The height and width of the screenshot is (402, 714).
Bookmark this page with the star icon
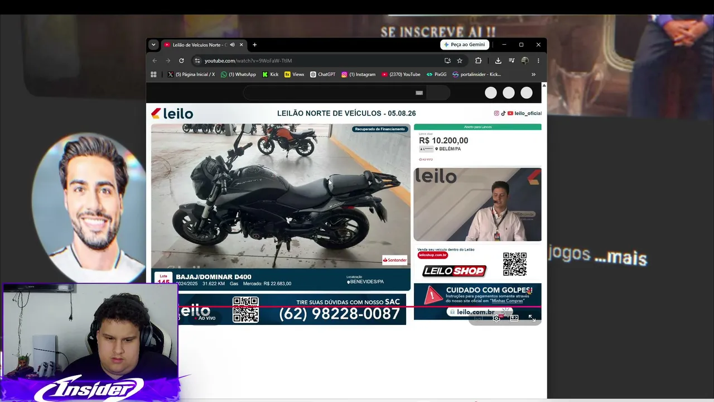pyautogui.click(x=460, y=60)
